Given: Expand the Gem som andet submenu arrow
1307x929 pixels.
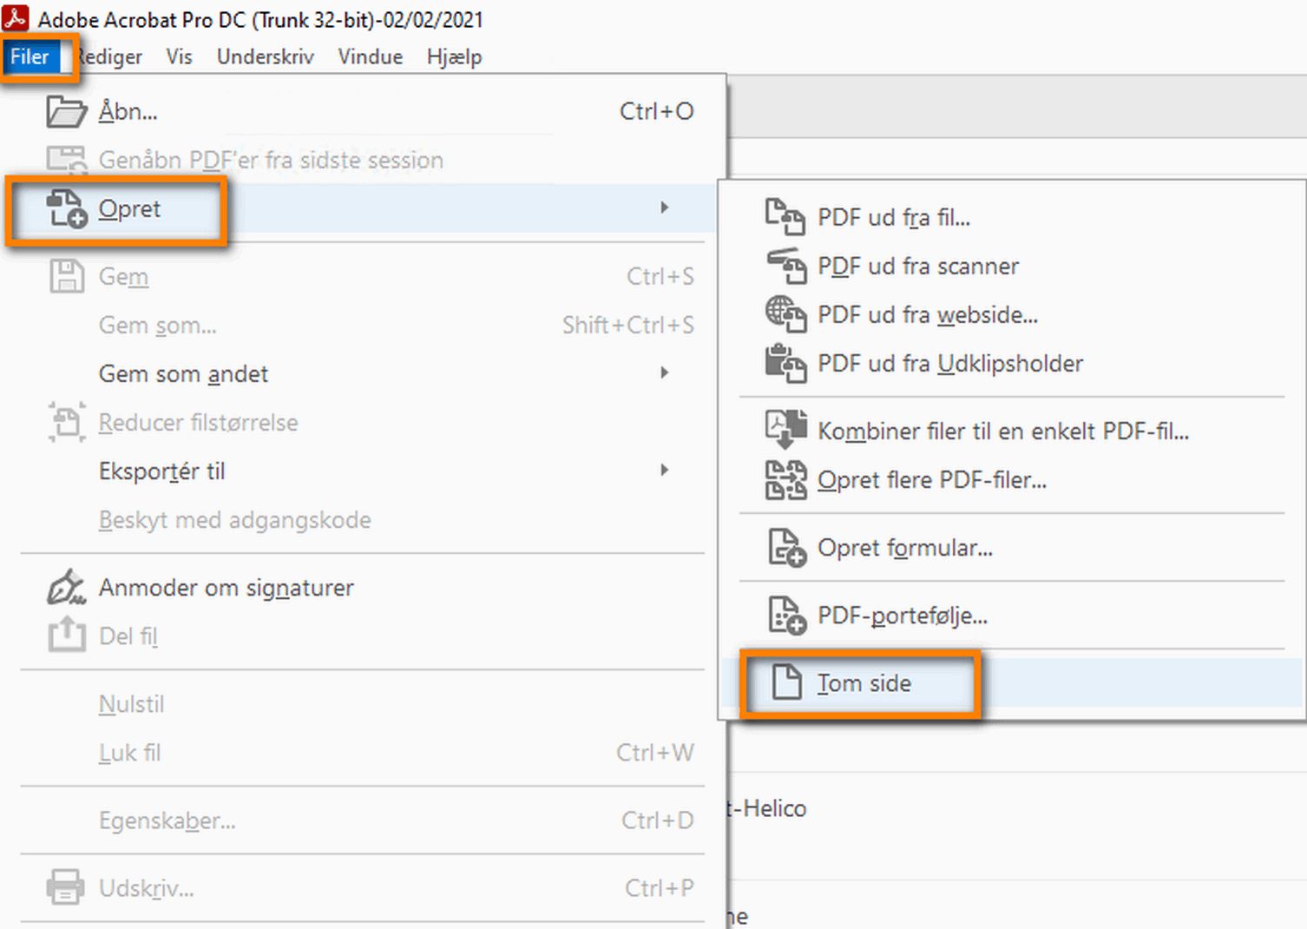Looking at the screenshot, I should click(664, 372).
